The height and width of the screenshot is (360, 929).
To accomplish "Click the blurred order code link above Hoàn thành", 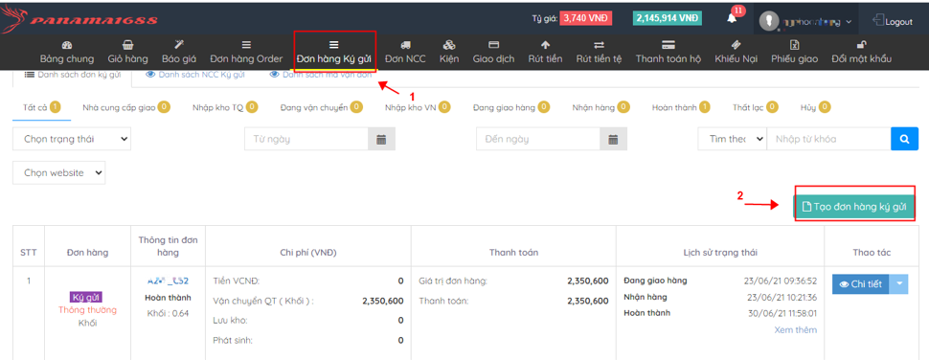I will 168,281.
